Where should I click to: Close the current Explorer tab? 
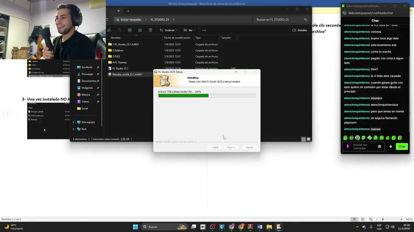point(118,11)
